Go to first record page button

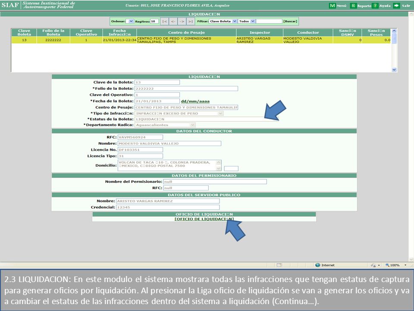tap(164, 22)
